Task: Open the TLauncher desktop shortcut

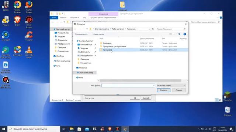Action: pos(228,96)
